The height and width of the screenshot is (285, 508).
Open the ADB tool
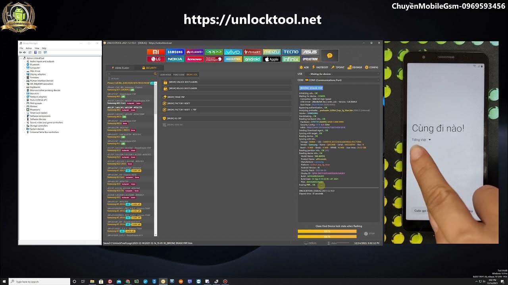[304, 67]
